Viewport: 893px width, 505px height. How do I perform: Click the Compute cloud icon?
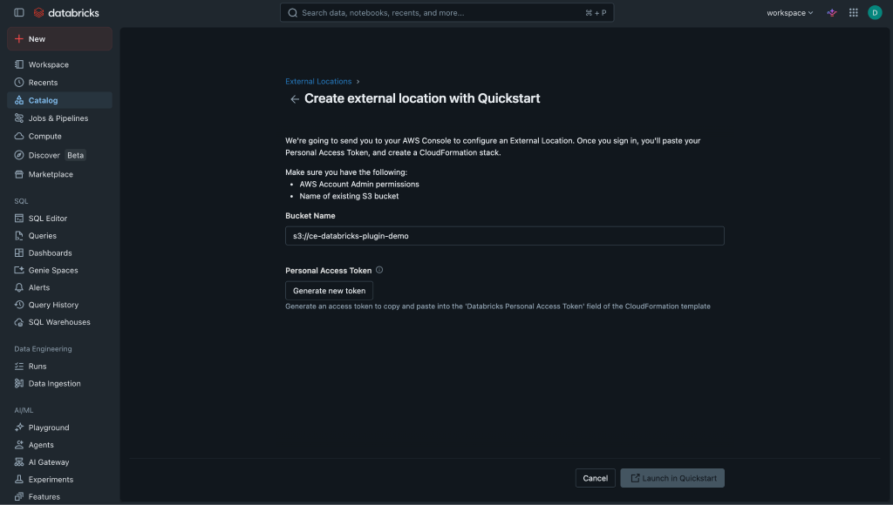point(19,136)
